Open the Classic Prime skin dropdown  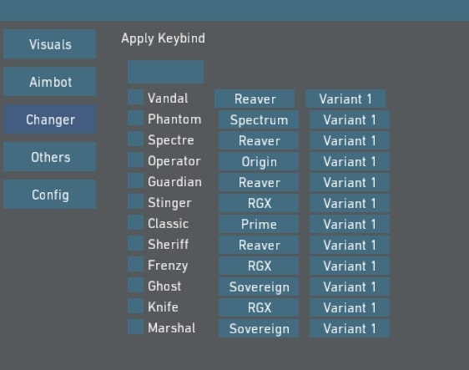[x=259, y=224]
